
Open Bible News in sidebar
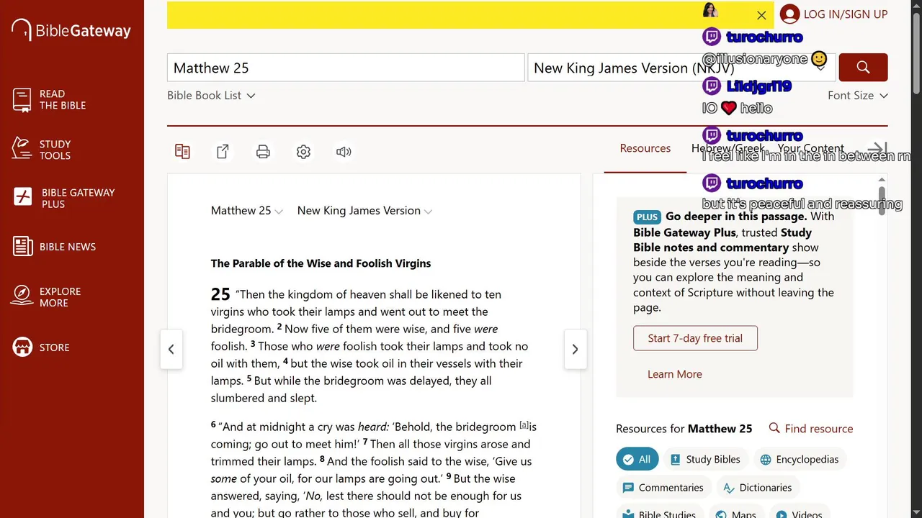coord(54,247)
